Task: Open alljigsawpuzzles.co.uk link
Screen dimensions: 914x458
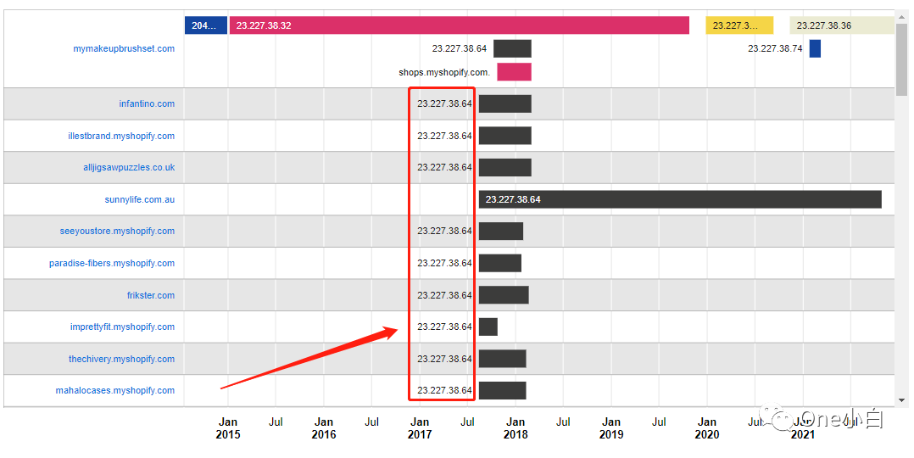Action: [129, 167]
